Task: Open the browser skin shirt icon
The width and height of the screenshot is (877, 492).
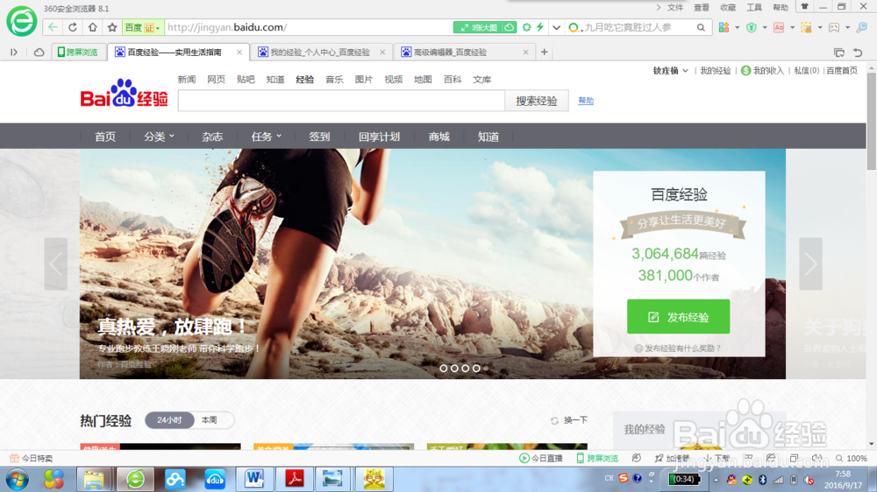Action: 804,7
